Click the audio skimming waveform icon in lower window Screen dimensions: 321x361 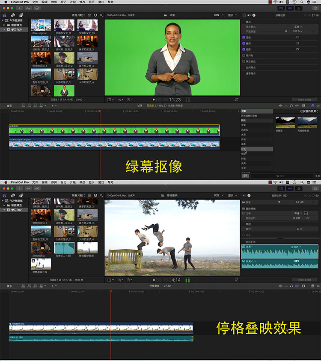tap(286, 286)
